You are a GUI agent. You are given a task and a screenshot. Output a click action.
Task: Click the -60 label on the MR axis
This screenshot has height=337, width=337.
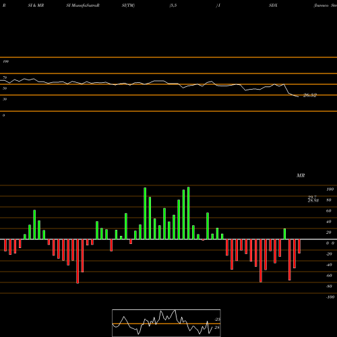click(x=329, y=276)
